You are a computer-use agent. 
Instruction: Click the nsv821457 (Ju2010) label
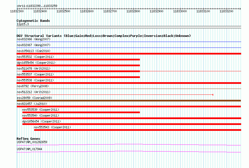32,104
